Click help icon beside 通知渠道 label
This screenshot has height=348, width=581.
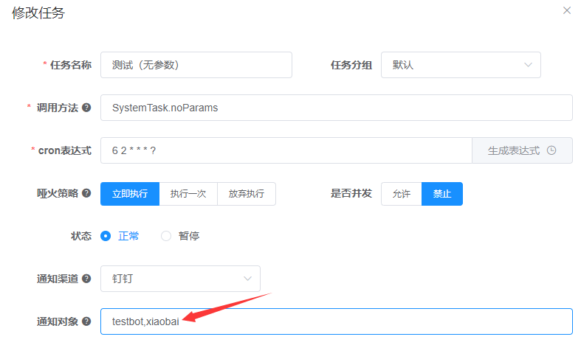pos(86,279)
